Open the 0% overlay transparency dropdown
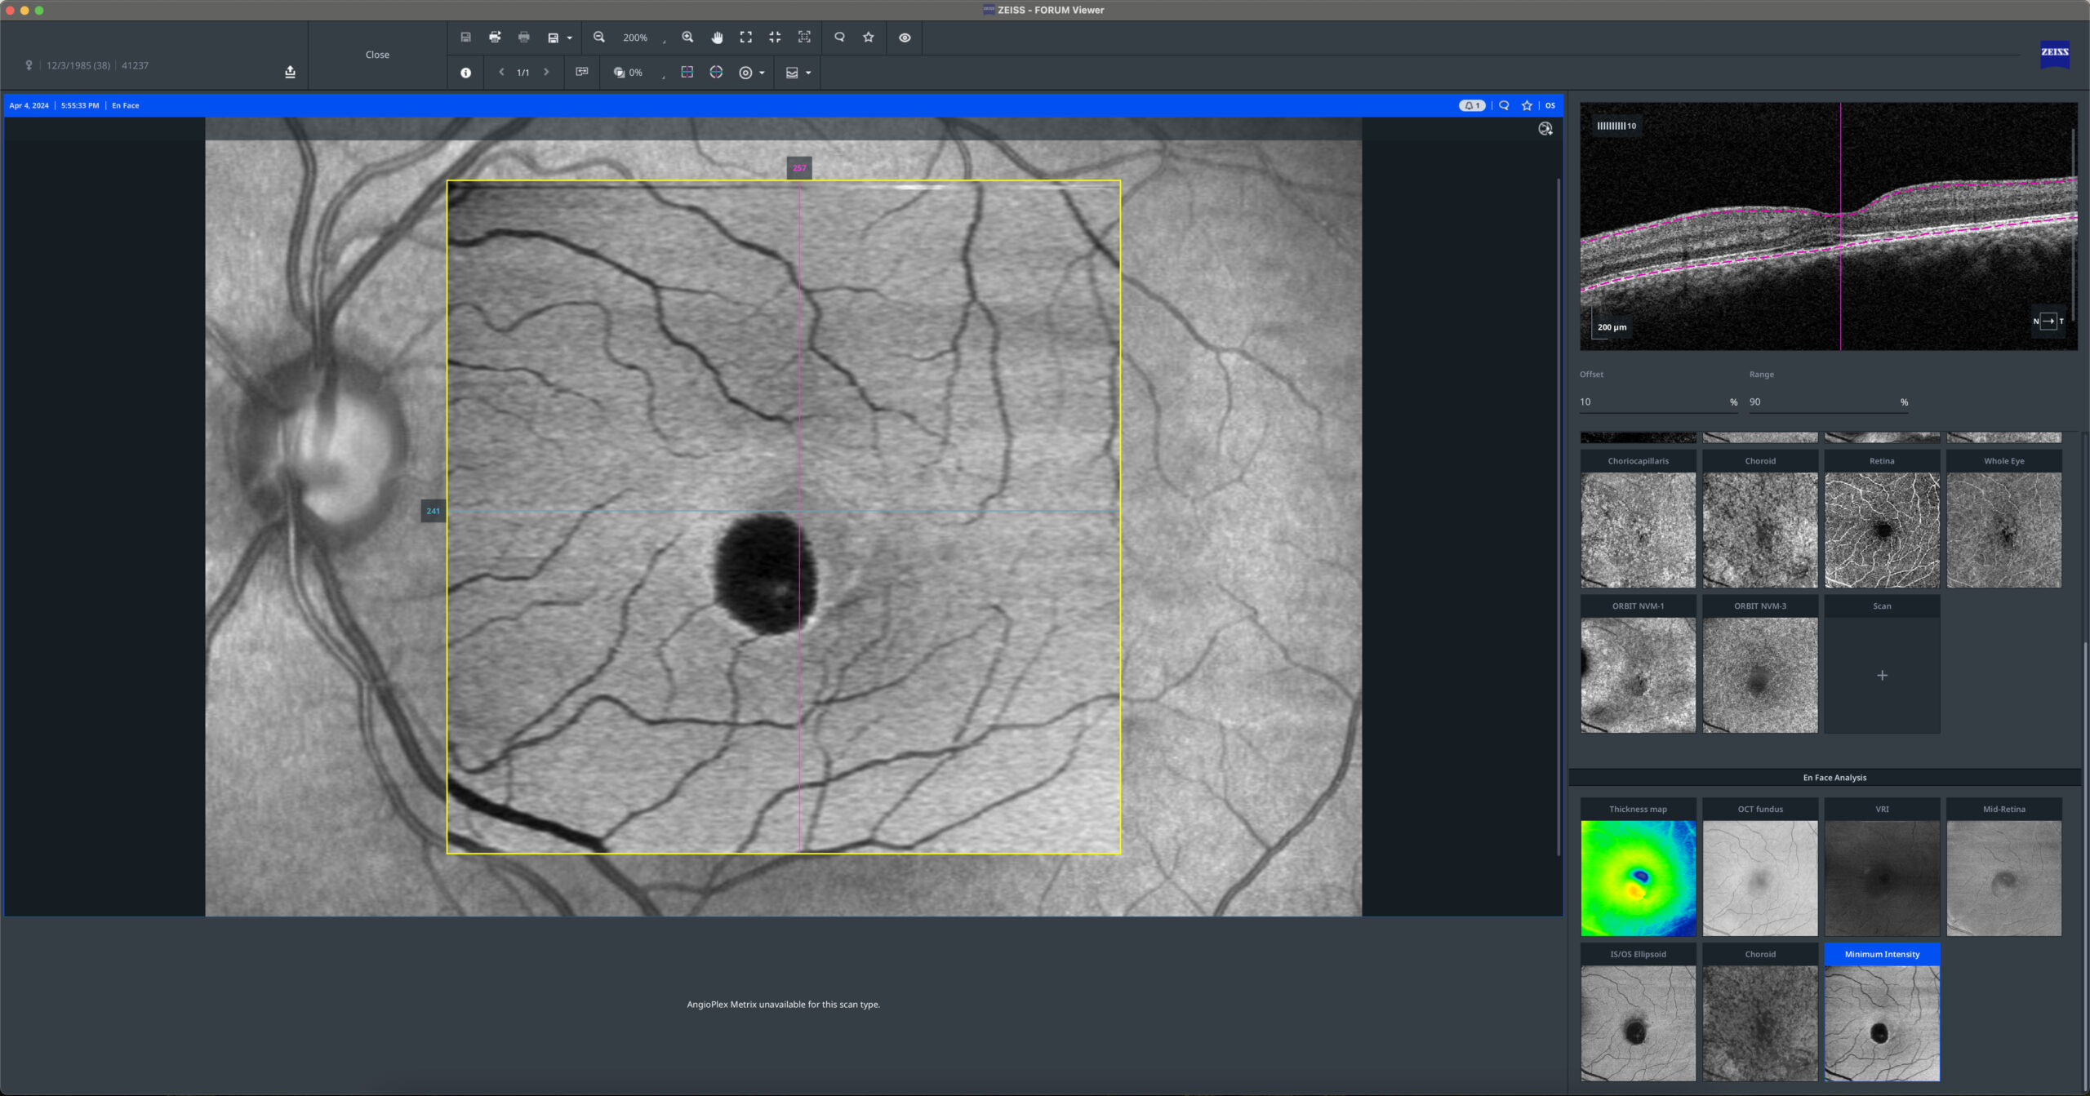This screenshot has height=1096, width=2090. pyautogui.click(x=640, y=73)
